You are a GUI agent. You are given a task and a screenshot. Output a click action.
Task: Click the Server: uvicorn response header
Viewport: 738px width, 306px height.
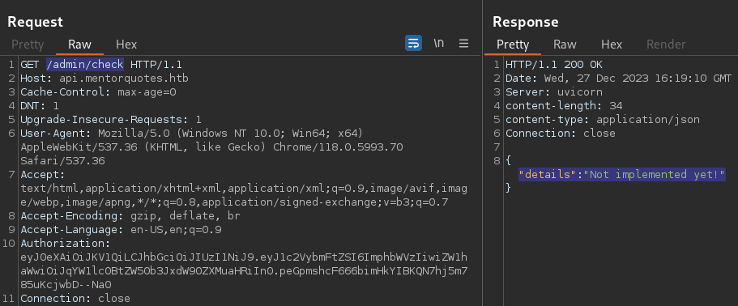point(554,91)
